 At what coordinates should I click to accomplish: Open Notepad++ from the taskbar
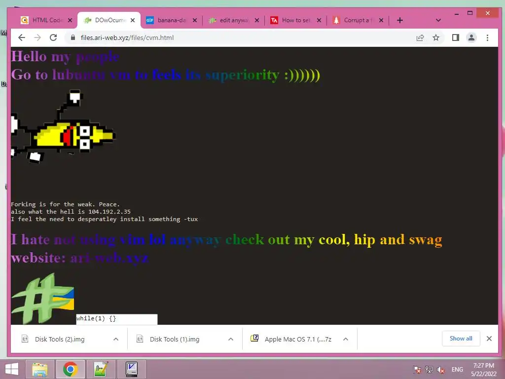[101, 369]
